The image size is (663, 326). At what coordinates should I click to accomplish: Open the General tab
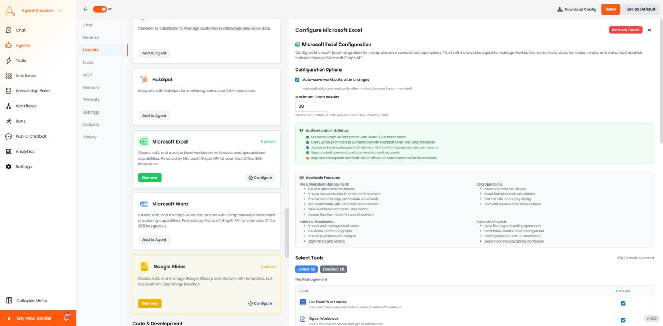point(91,37)
